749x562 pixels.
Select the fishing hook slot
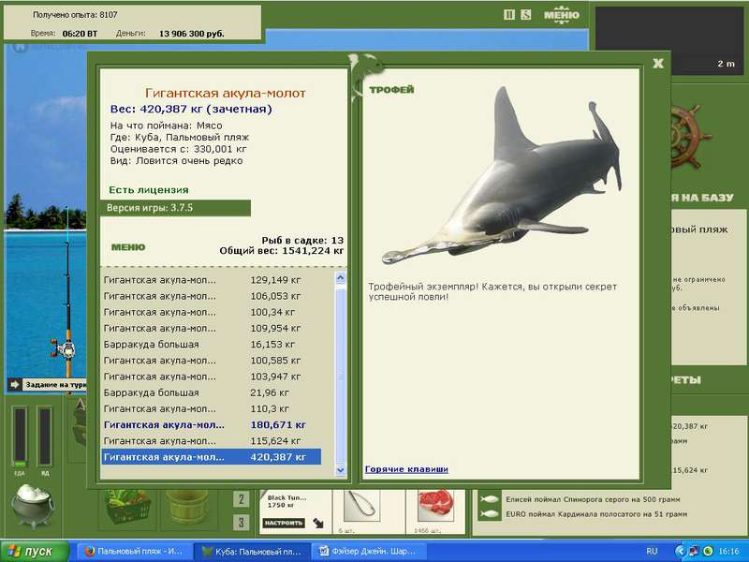362,507
